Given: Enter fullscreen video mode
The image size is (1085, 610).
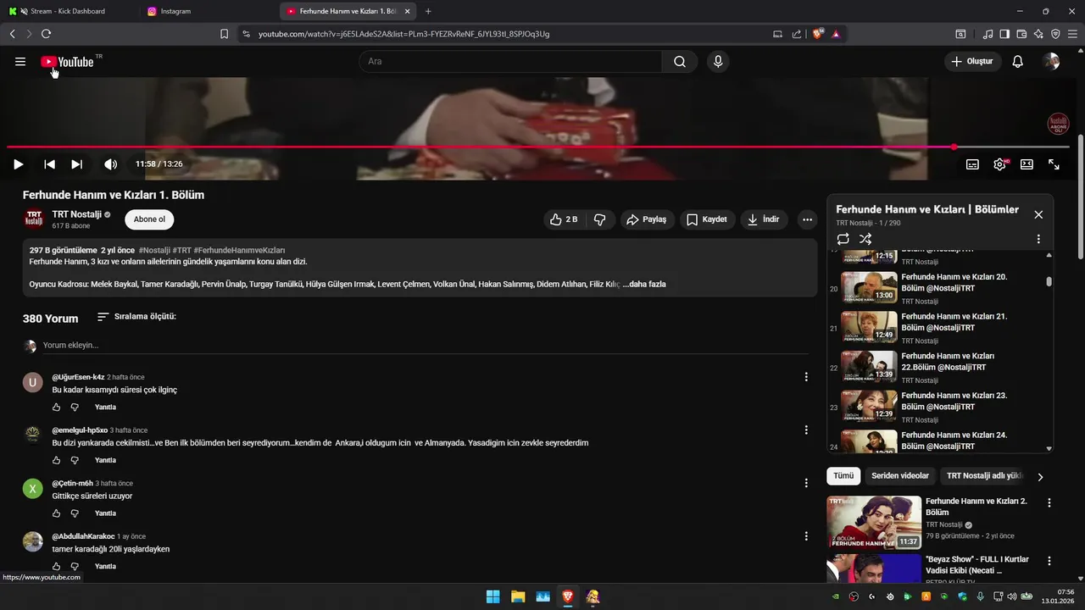Looking at the screenshot, I should 1054,164.
